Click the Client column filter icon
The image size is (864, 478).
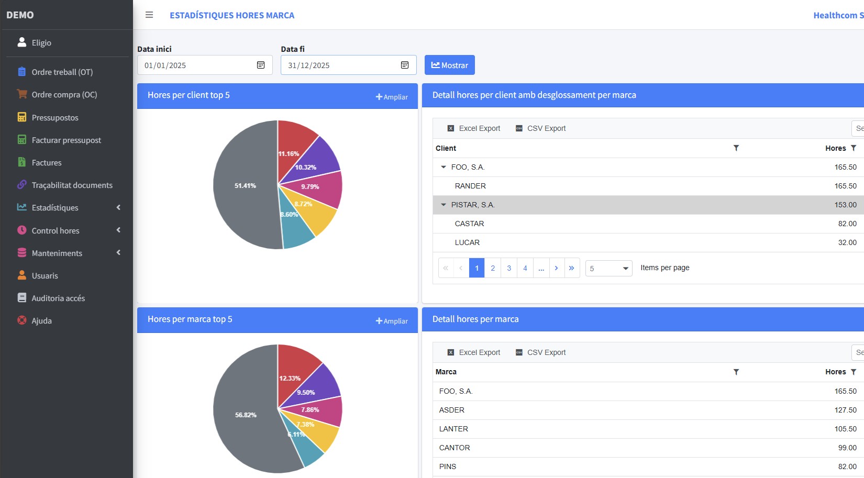736,148
